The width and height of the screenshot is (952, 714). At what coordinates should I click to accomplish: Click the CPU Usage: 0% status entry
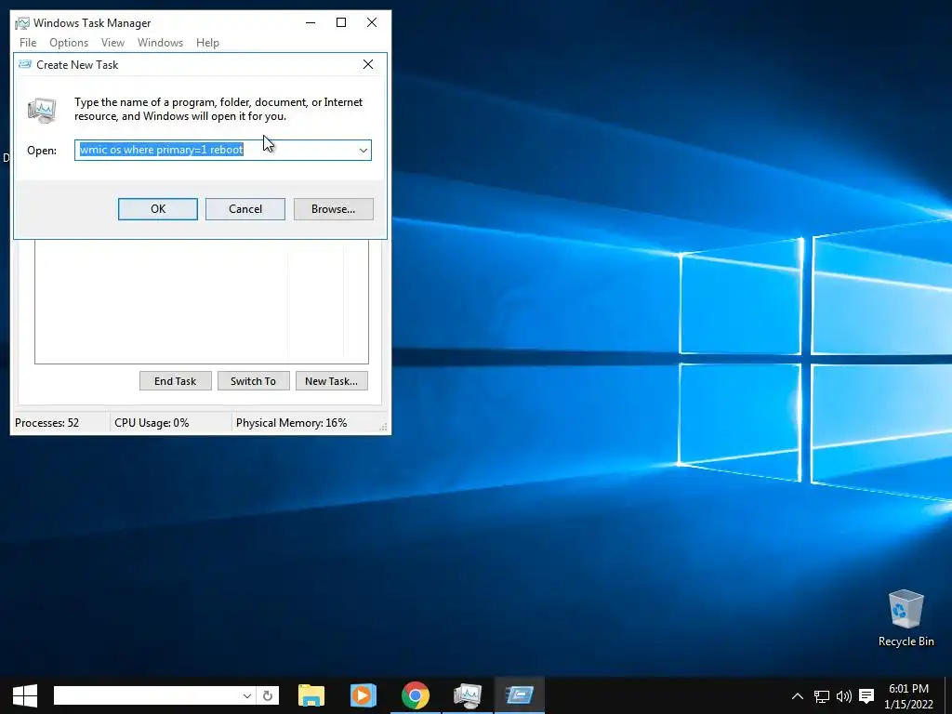tap(152, 423)
